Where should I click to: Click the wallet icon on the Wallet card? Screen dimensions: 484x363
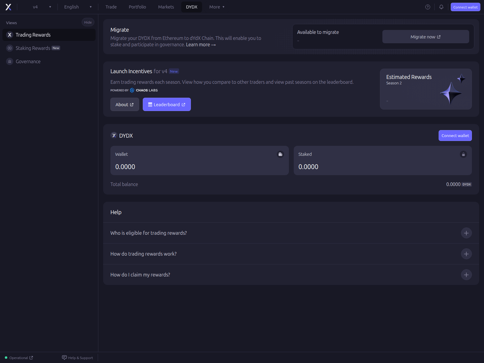280,154
